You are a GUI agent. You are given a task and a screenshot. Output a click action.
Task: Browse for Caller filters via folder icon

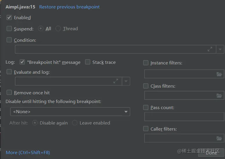(x=219, y=138)
